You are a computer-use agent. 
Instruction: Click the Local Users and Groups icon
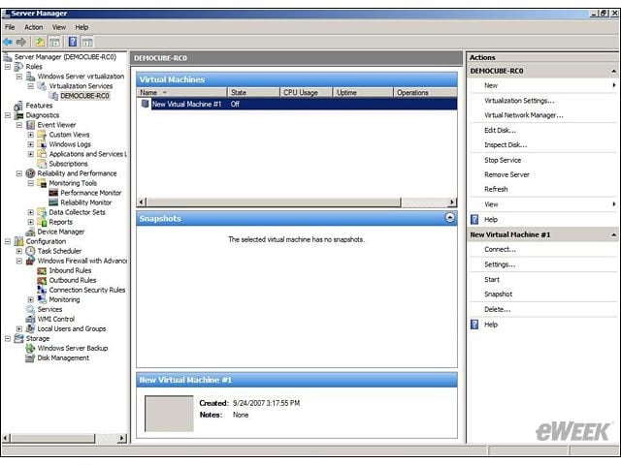[30, 328]
